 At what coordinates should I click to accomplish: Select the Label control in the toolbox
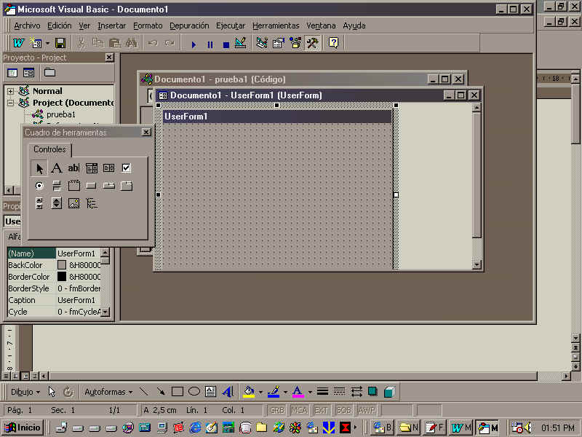[x=56, y=168]
